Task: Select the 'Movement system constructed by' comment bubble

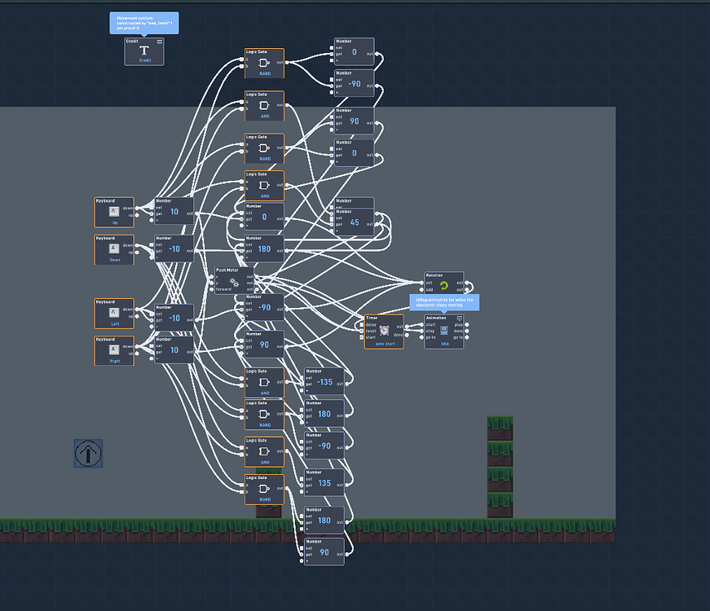Action: click(144, 23)
